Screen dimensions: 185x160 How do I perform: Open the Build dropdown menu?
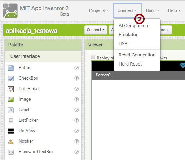pos(152,10)
